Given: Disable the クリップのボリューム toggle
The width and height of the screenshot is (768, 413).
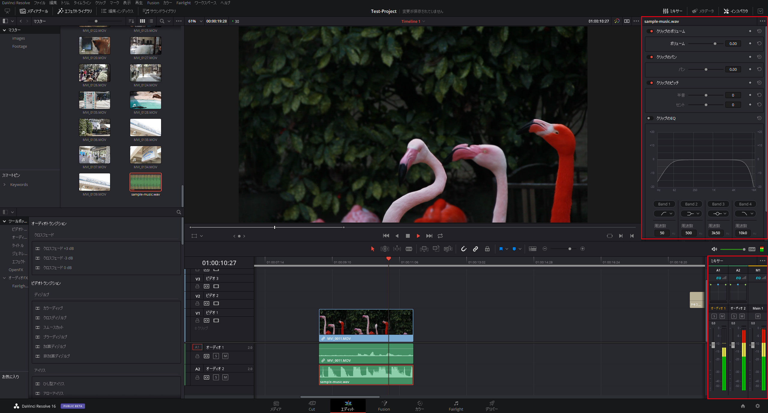Looking at the screenshot, I should click(x=650, y=31).
